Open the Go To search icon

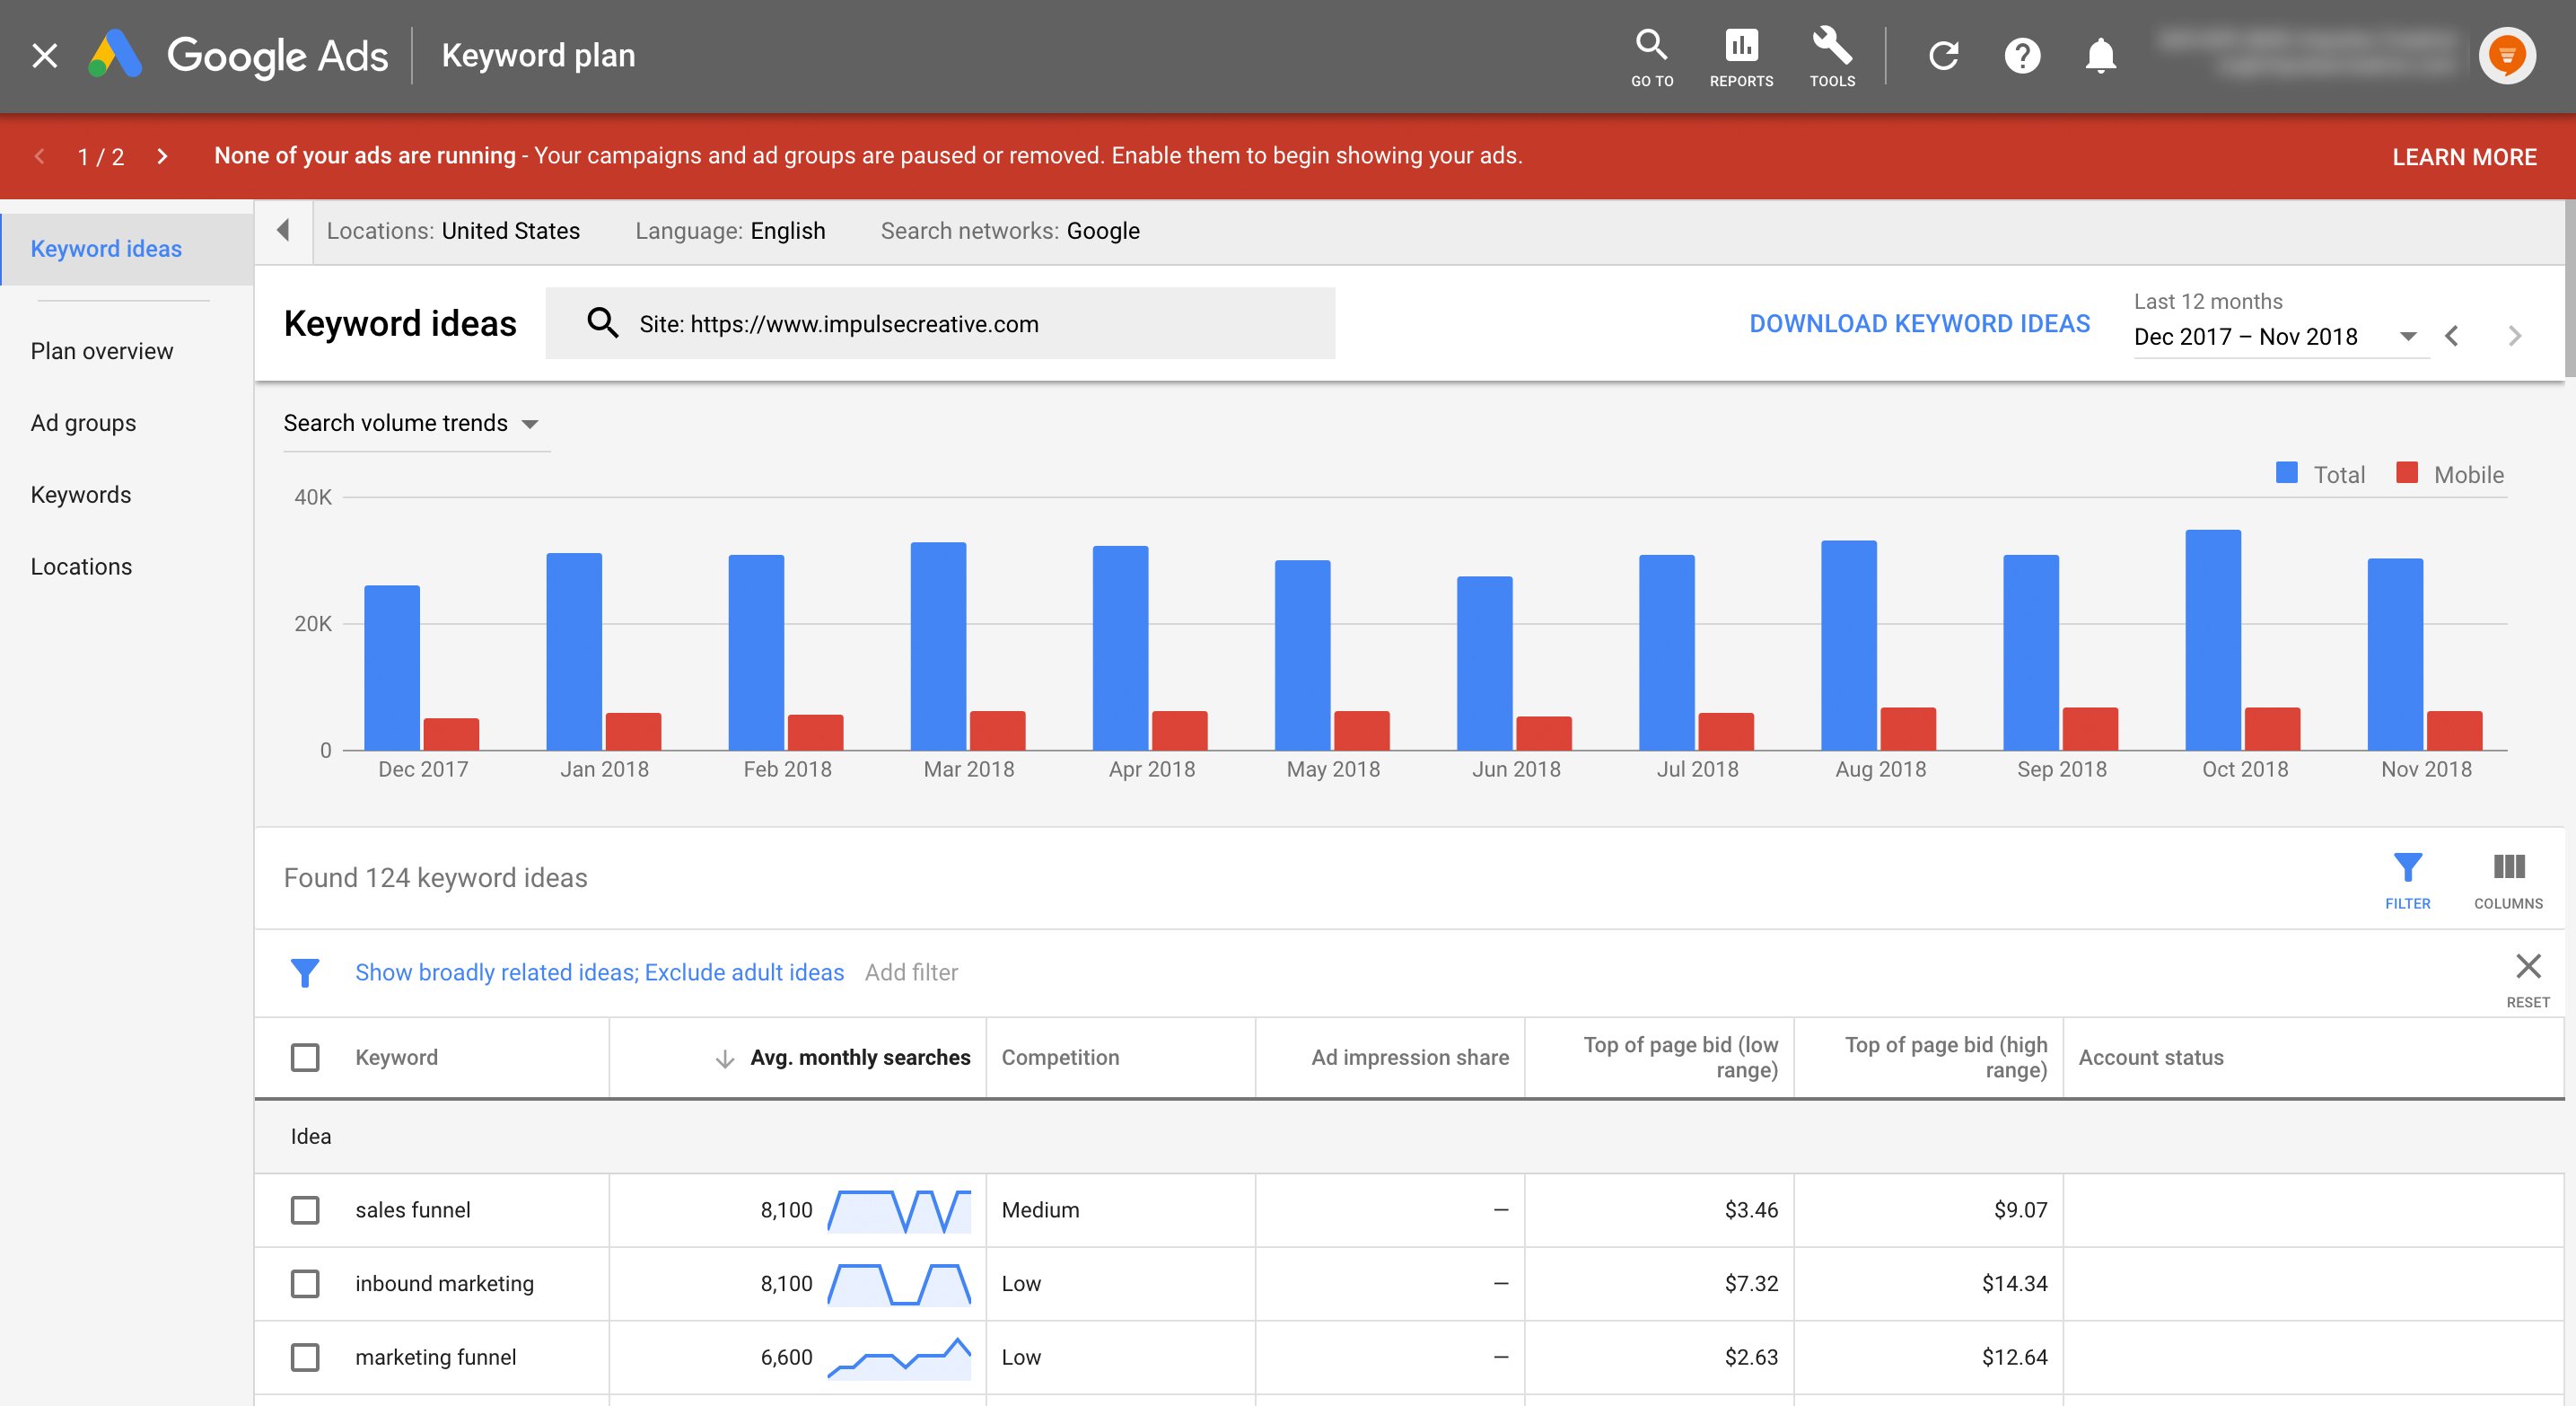click(x=1651, y=57)
